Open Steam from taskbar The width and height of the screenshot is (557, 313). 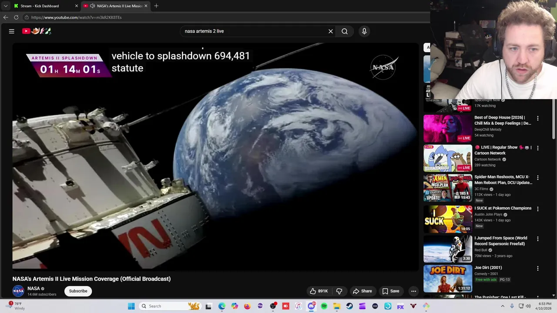tap(349, 306)
